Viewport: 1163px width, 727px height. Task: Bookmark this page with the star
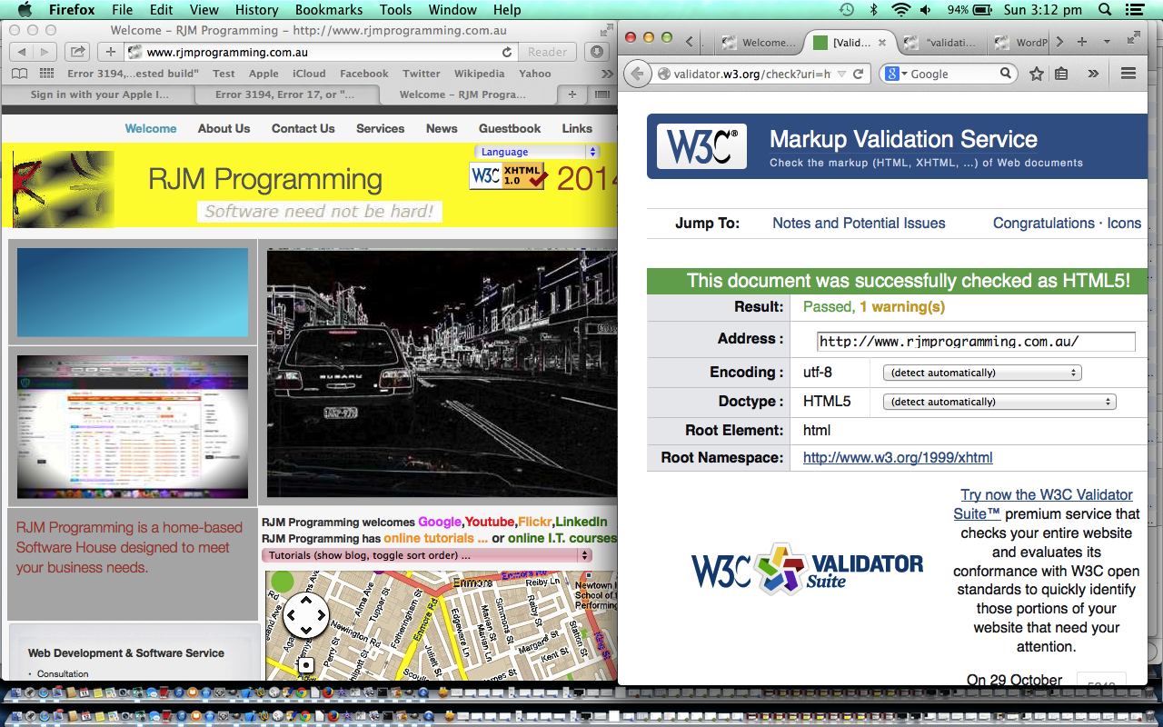(1037, 74)
